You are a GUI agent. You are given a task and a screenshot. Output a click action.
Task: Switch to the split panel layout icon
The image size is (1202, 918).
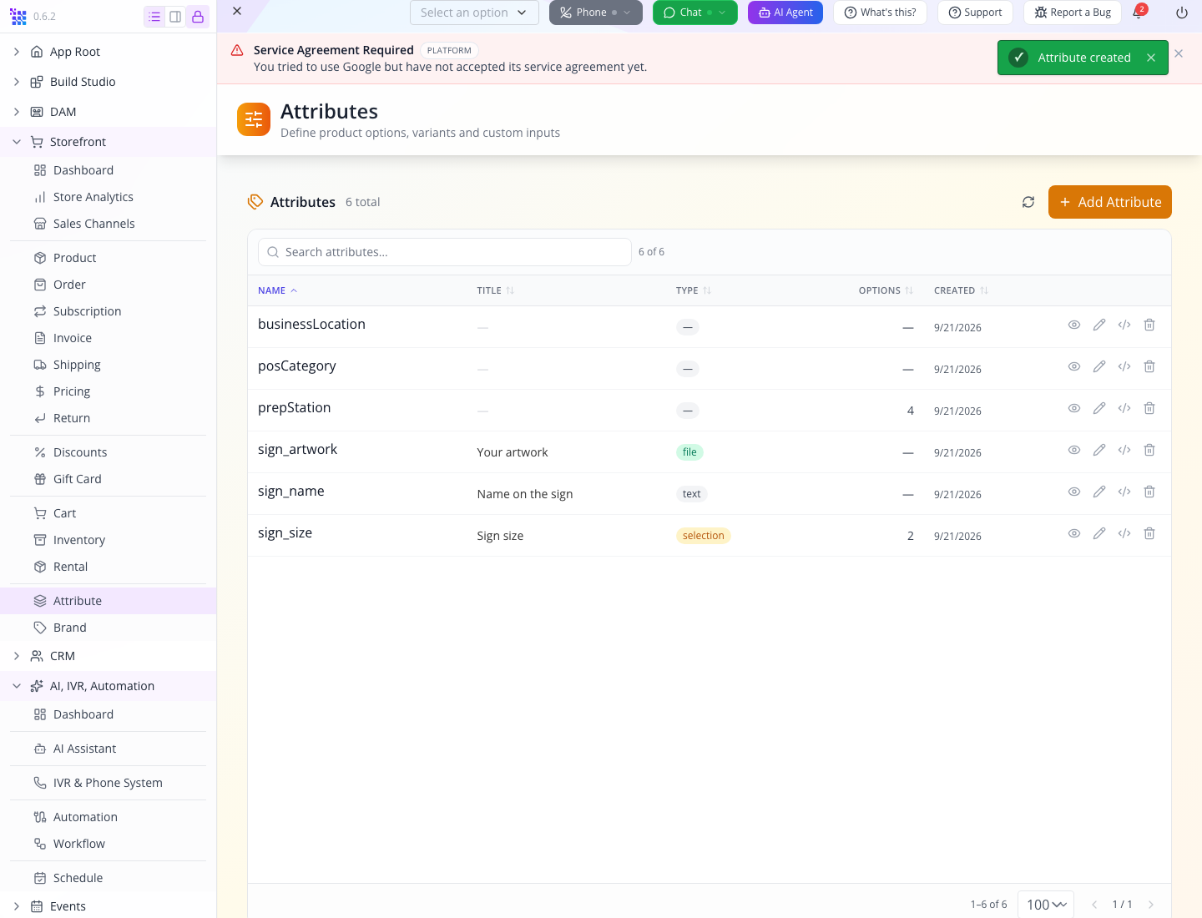click(175, 17)
